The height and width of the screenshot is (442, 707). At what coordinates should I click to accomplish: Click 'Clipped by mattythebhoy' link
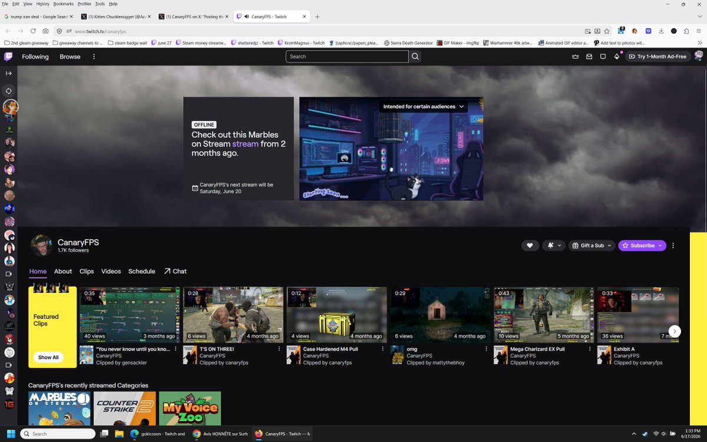click(436, 363)
